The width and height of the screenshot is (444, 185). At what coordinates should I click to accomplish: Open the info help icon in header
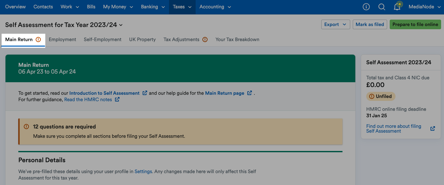click(366, 7)
